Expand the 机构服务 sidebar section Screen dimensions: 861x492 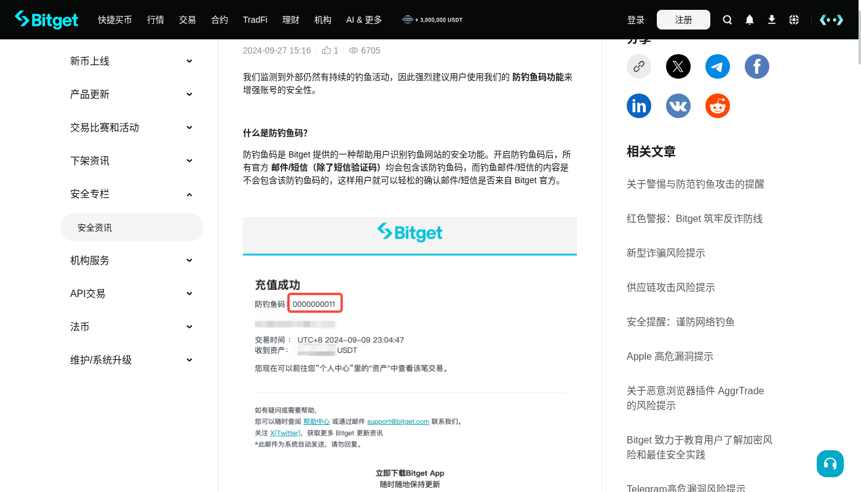tap(132, 260)
